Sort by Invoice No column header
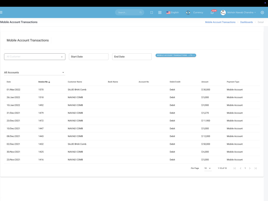This screenshot has height=201, width=268. (43, 82)
